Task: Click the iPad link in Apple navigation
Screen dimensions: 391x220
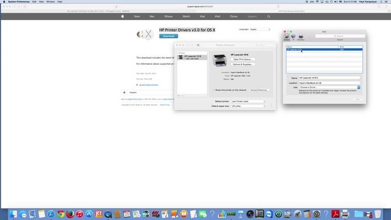Action: [x=202, y=16]
